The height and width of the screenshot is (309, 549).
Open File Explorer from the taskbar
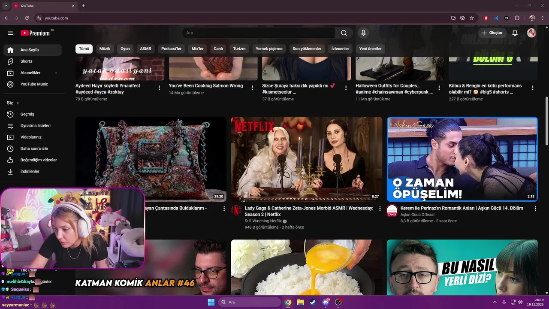[300, 302]
